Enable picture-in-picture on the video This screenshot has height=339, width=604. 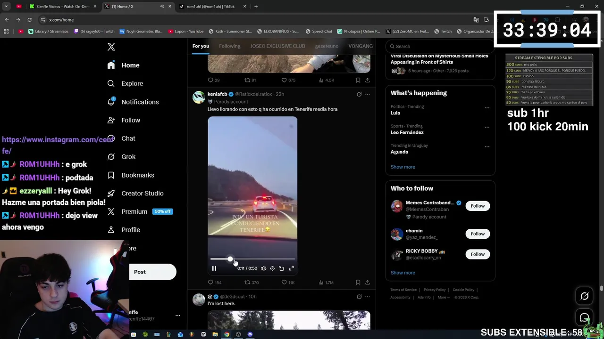tap(281, 268)
